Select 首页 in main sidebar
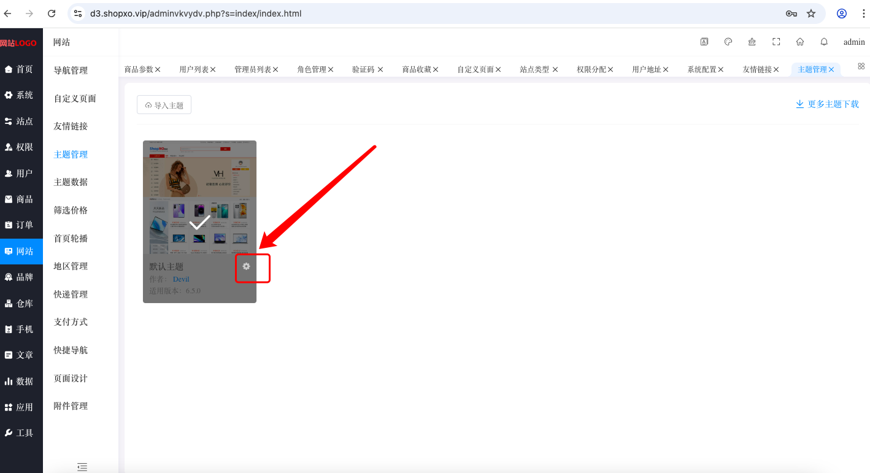 [21, 69]
